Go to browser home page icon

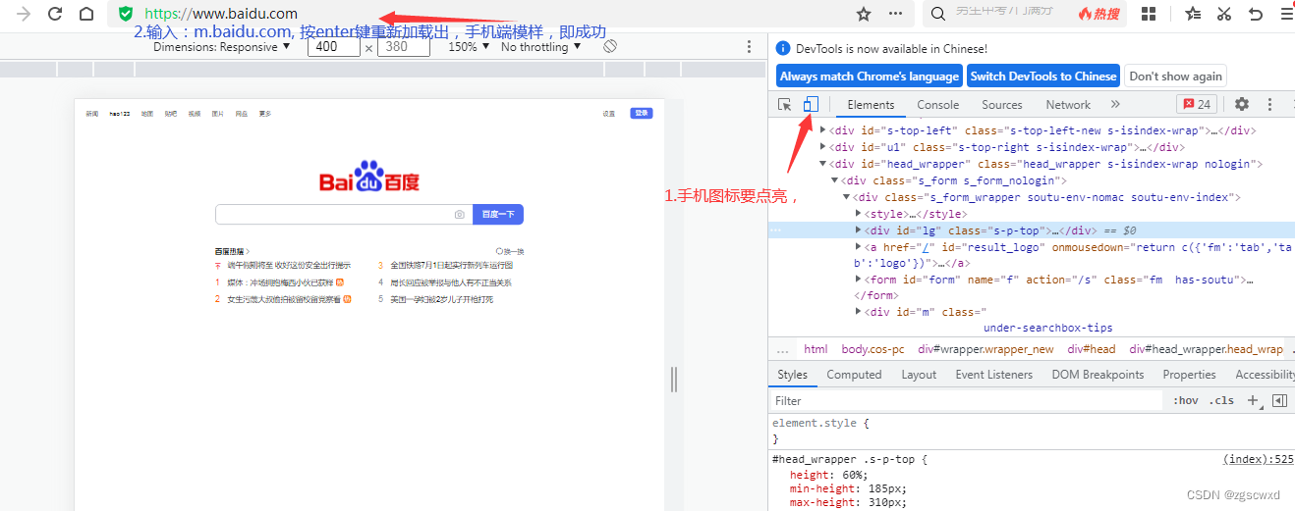(x=86, y=14)
